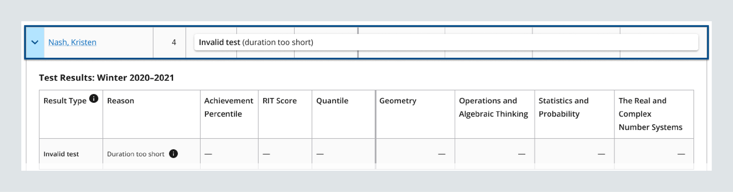Image resolution: width=733 pixels, height=192 pixels.
Task: Click the Geometry column header
Action: pyautogui.click(x=397, y=101)
